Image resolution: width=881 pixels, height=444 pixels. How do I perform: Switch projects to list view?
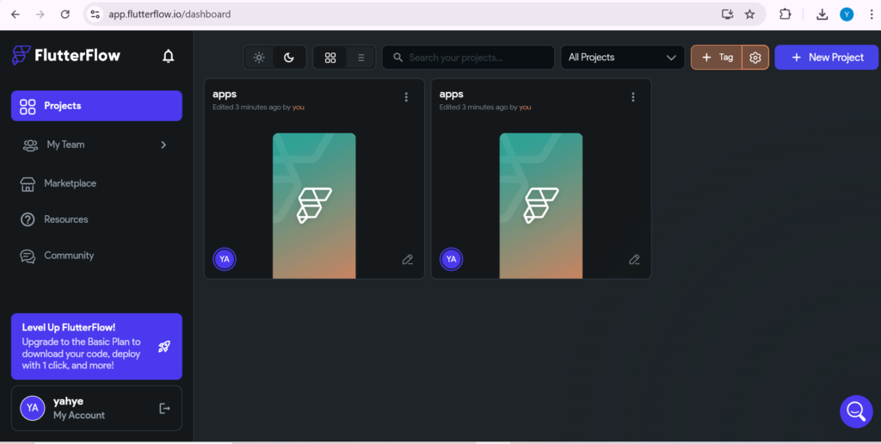tap(360, 58)
